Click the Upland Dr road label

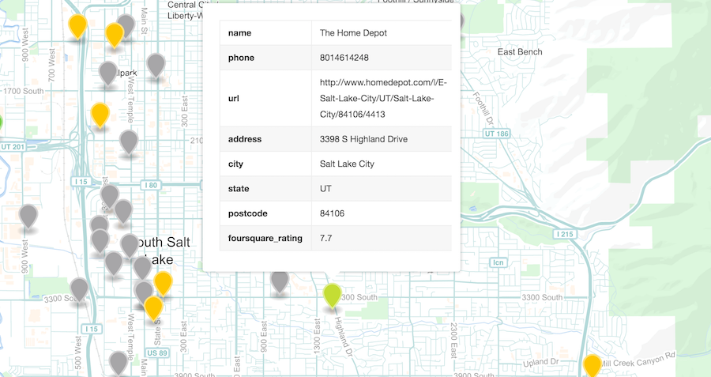pyautogui.click(x=541, y=362)
